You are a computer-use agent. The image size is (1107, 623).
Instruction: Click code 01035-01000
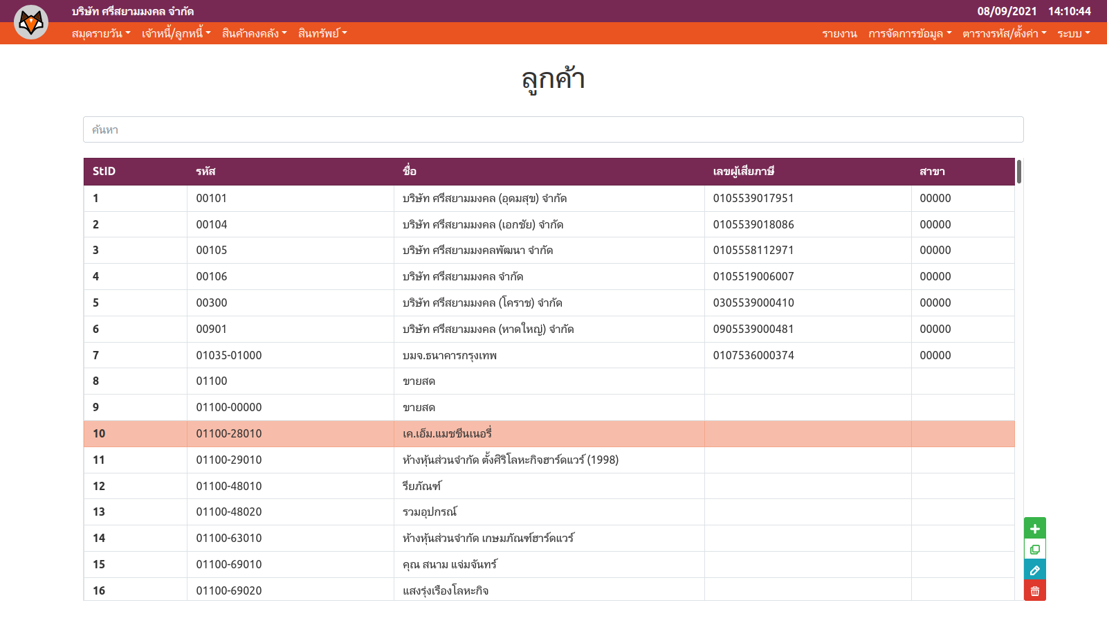click(x=229, y=355)
